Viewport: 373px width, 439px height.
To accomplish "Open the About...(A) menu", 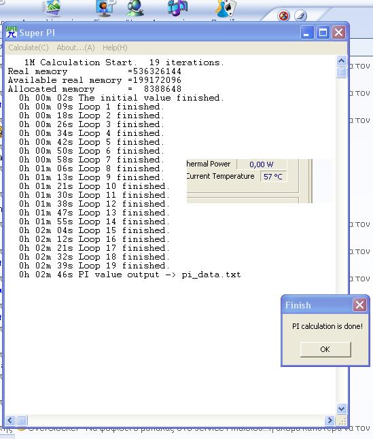I will tap(75, 48).
